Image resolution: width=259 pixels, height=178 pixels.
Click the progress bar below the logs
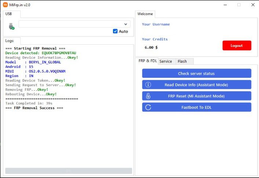(x=68, y=171)
